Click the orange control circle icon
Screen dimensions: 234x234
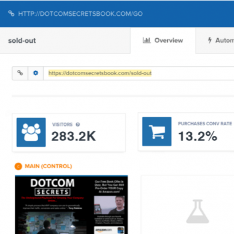click(x=18, y=166)
